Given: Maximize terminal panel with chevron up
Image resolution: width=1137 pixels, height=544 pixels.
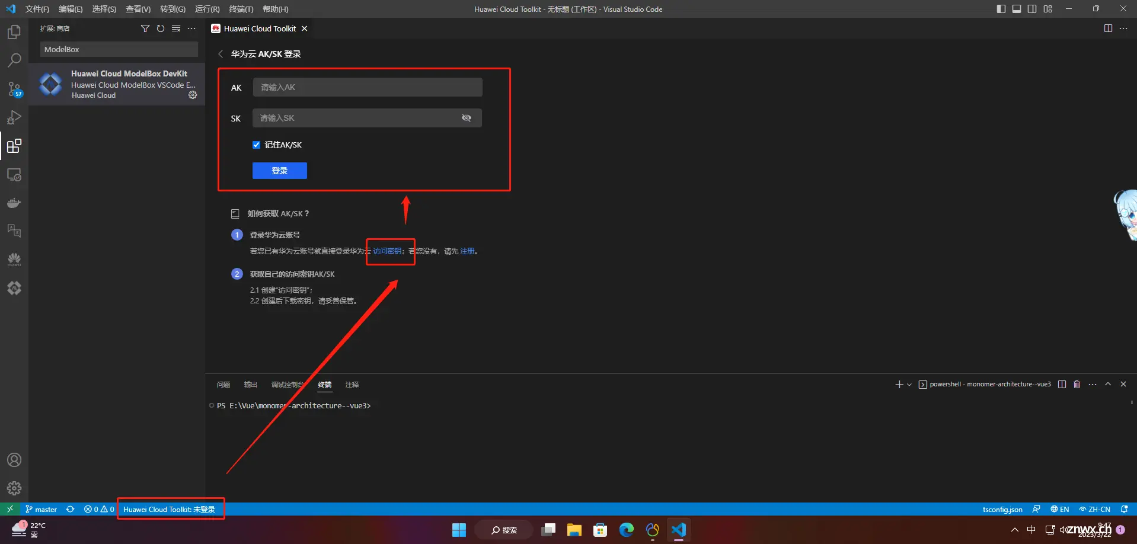Looking at the screenshot, I should (x=1108, y=385).
